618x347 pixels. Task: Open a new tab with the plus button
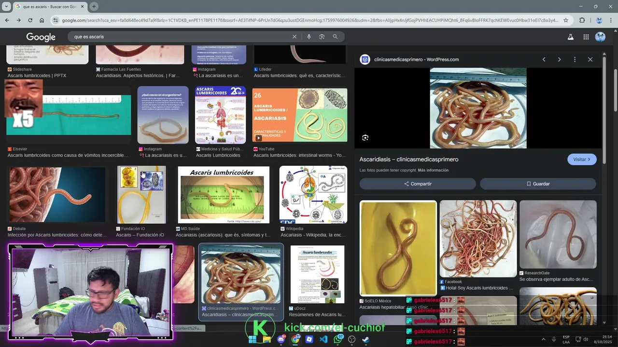(x=94, y=6)
